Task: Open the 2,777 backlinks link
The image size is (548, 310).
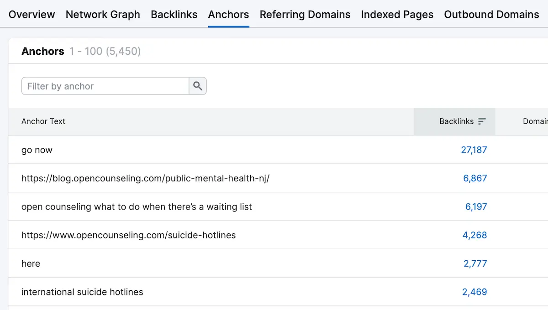Action: (x=475, y=263)
